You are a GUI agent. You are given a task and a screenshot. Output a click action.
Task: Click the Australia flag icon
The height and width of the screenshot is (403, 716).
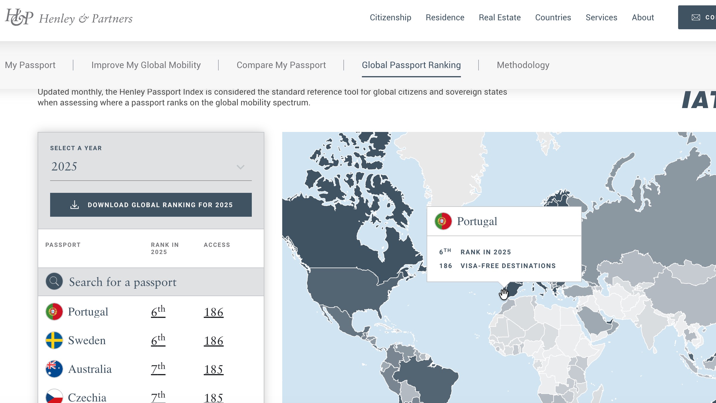tap(54, 369)
